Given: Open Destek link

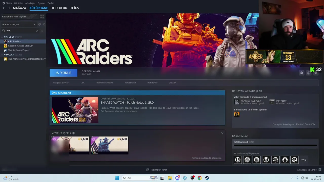Looking at the screenshot, I should (172, 83).
